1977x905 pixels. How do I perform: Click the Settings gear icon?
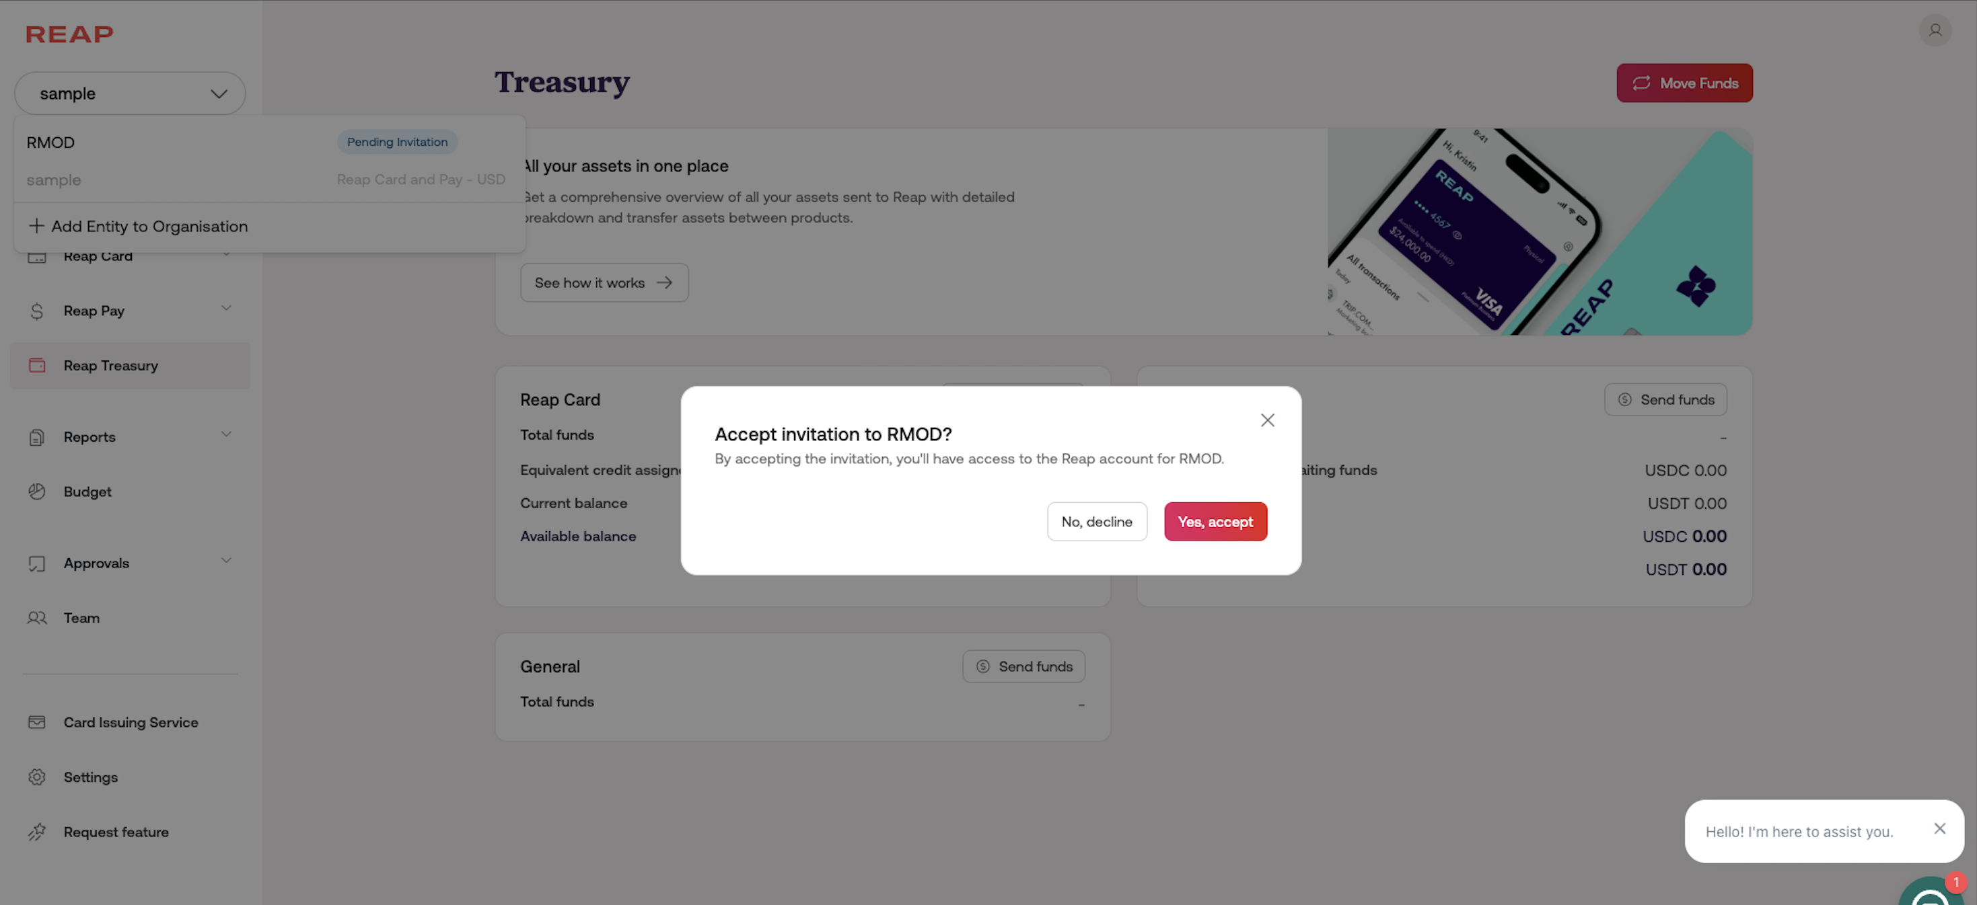tap(37, 777)
